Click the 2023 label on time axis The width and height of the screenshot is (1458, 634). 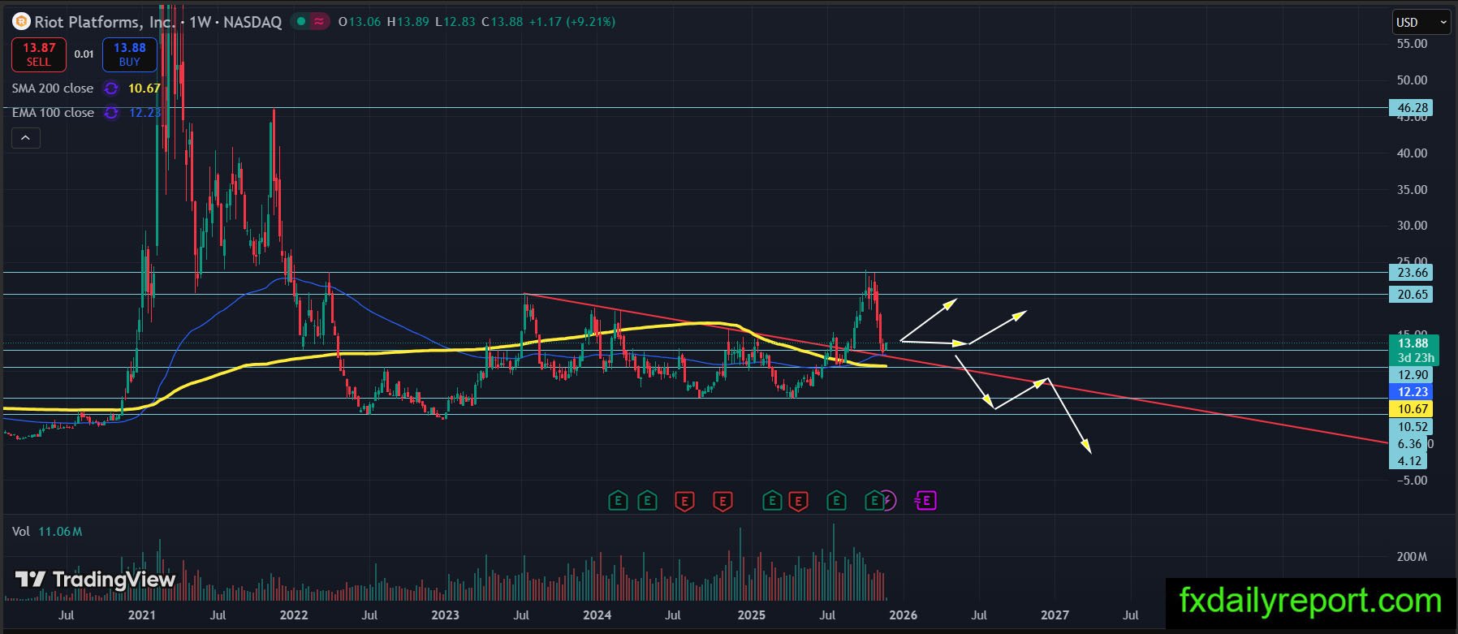click(446, 615)
